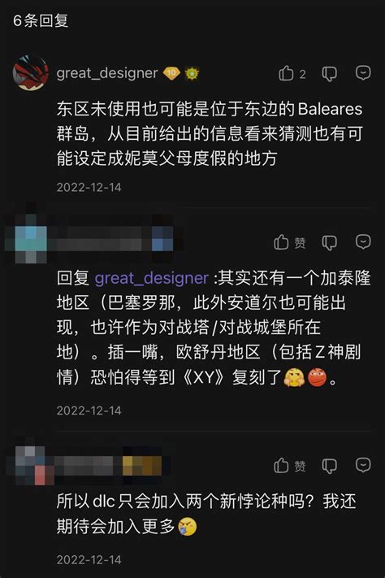The image size is (385, 578).
Task: Select the comment text about Baleares群岛
Action: tap(210, 134)
